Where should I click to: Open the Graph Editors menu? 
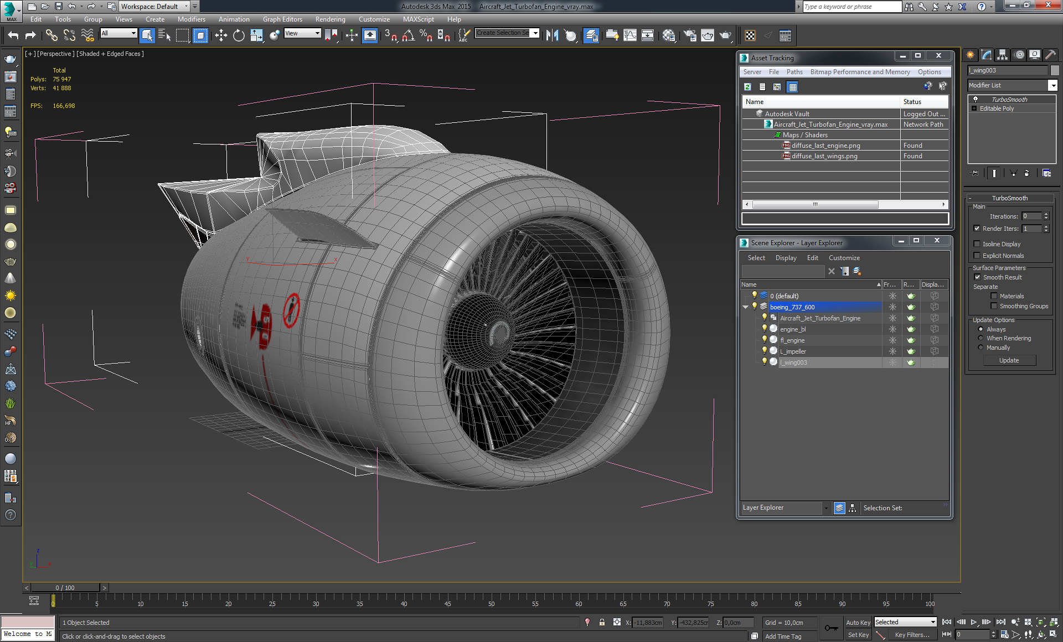282,19
